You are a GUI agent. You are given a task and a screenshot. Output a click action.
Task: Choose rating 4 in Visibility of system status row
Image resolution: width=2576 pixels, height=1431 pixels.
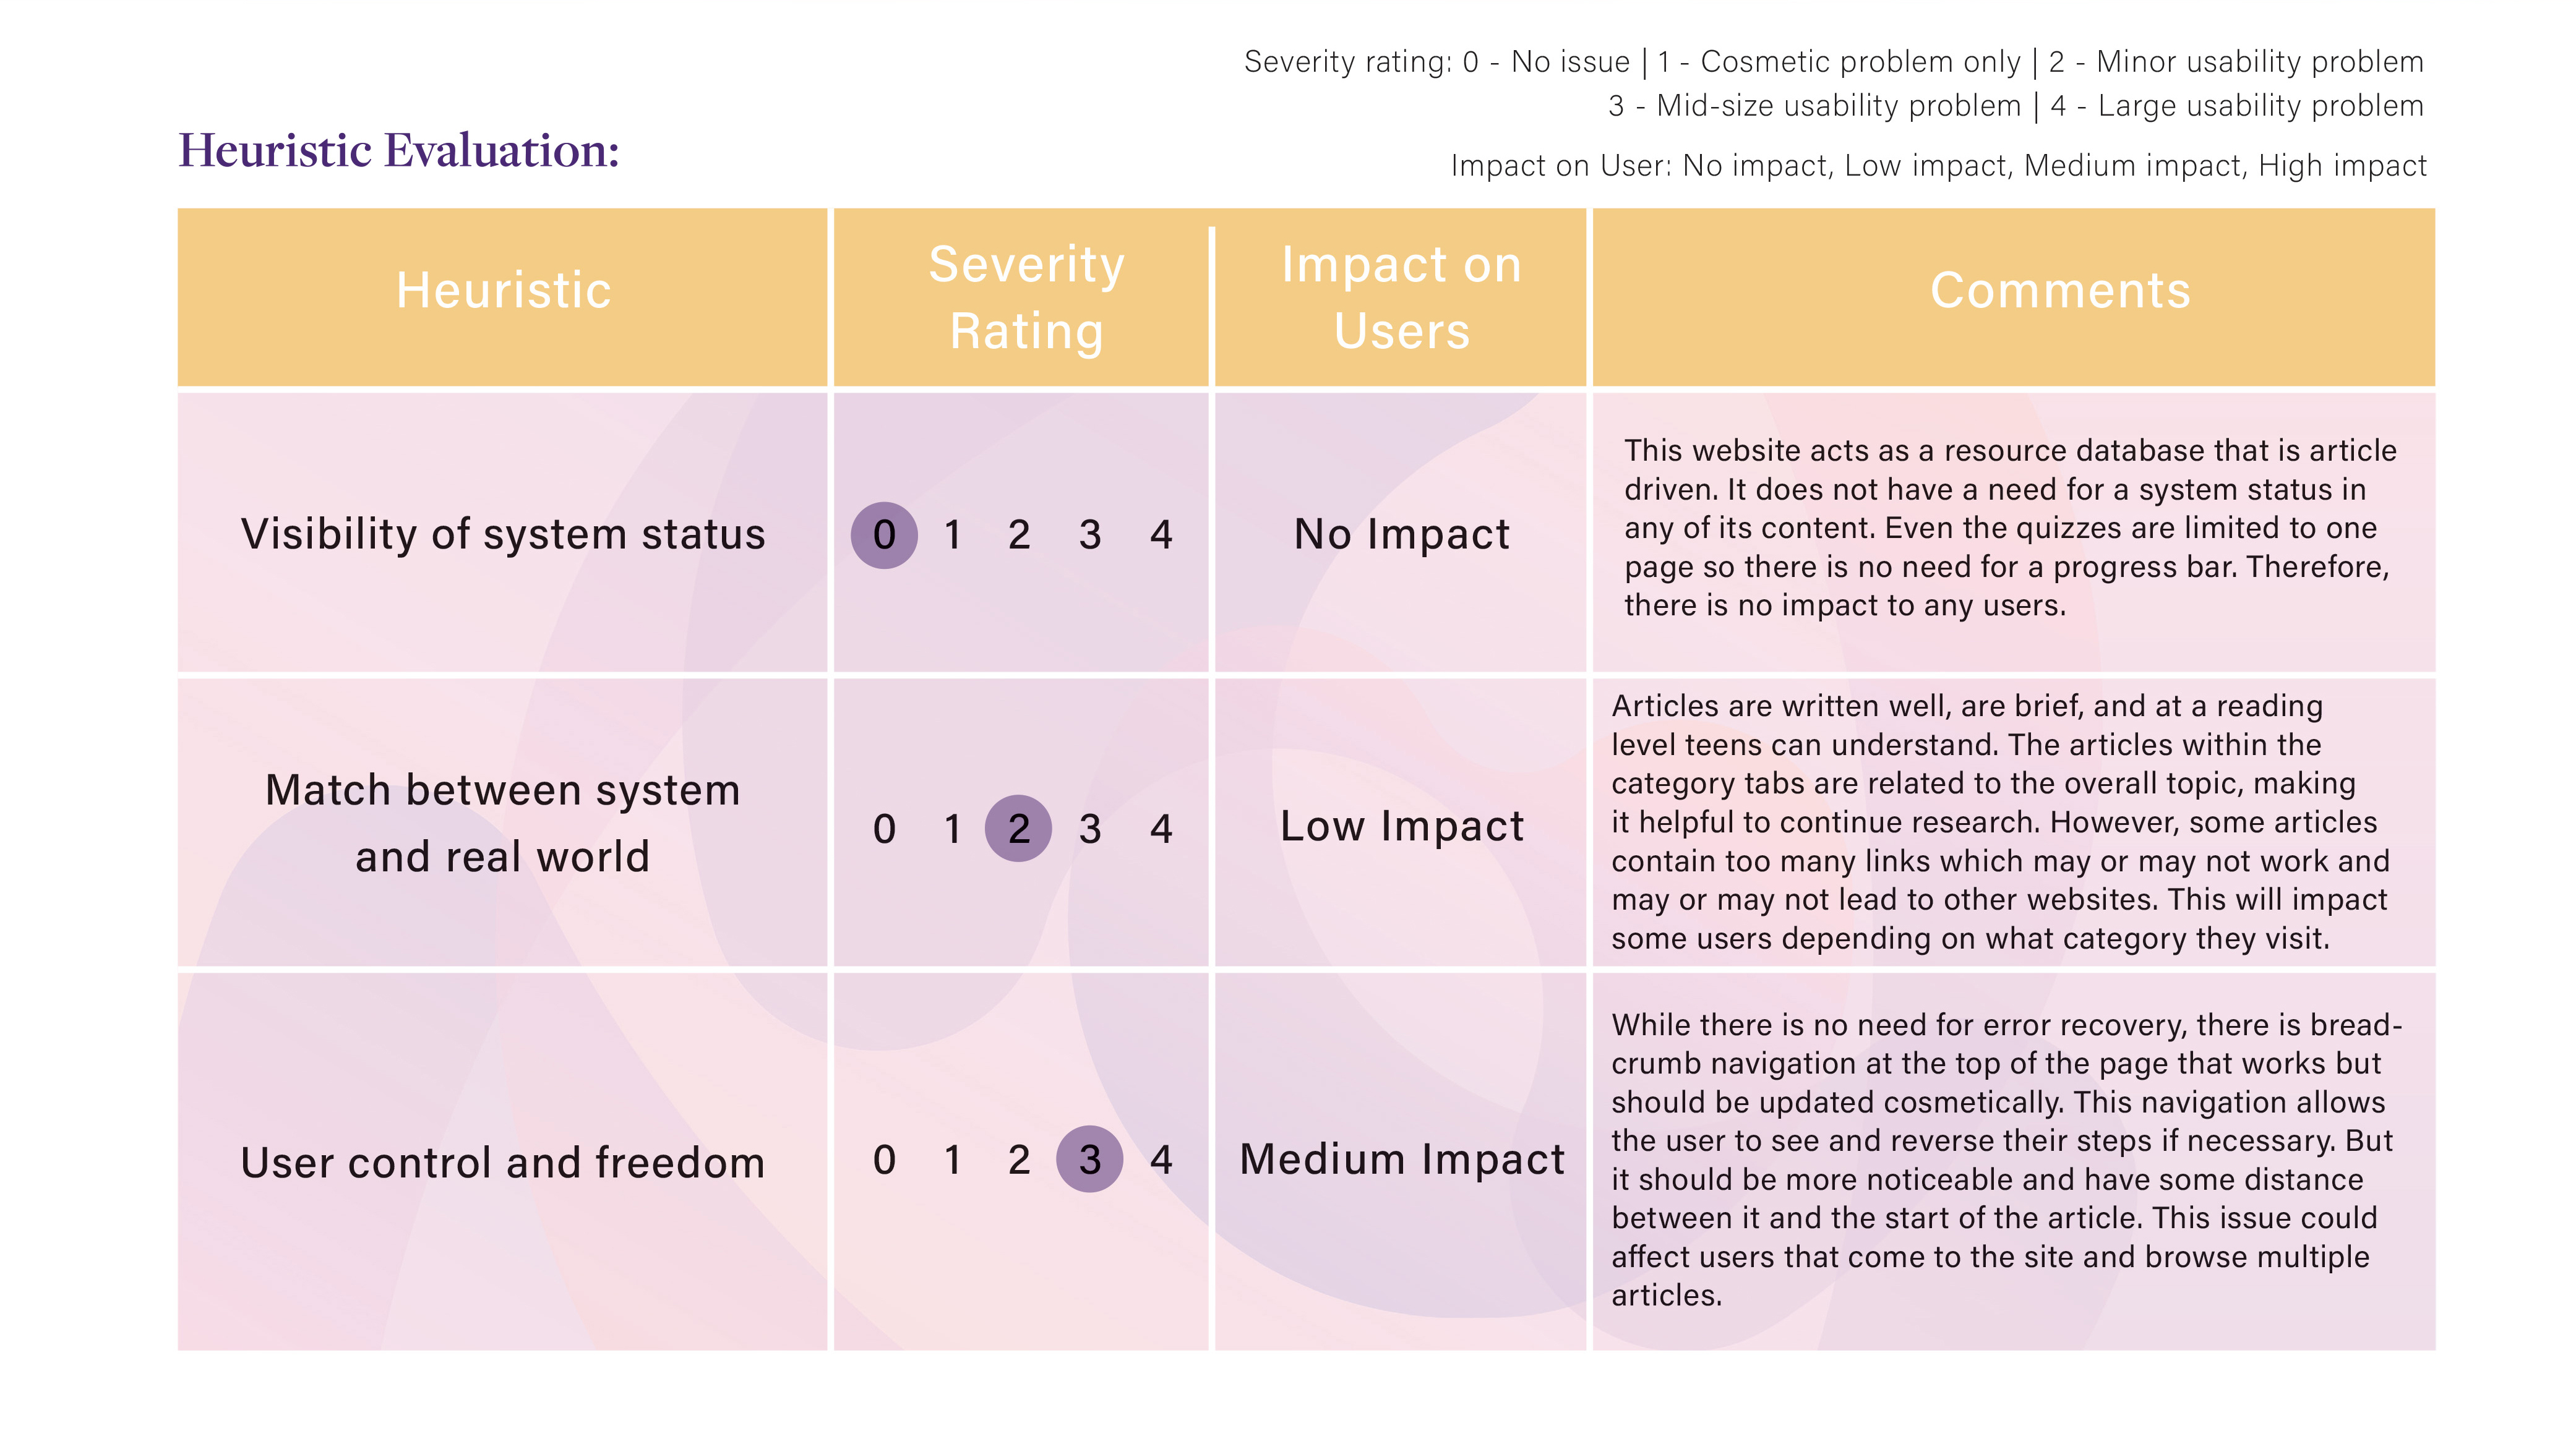pos(1160,535)
